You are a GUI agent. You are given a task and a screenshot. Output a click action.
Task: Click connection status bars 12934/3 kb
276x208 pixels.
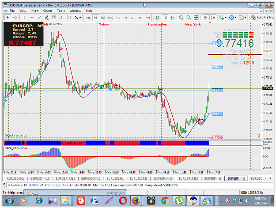[252, 193]
